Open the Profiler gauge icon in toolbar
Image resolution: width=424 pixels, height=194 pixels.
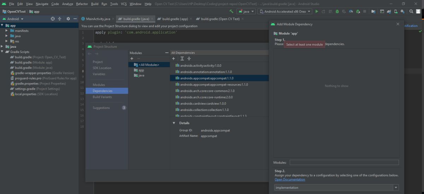click(351, 11)
